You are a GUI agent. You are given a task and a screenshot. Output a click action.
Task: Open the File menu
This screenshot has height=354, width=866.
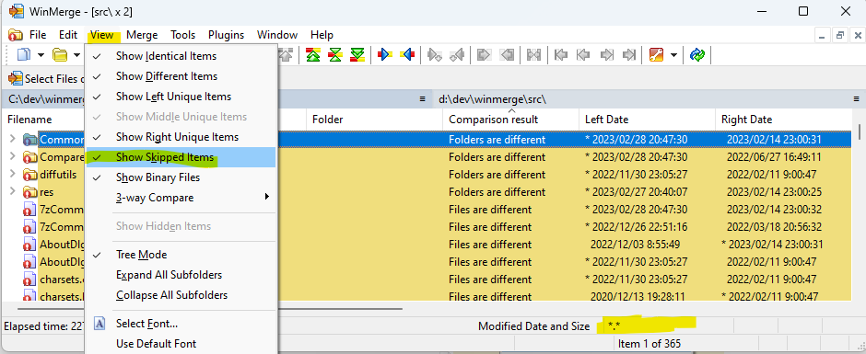pos(38,35)
